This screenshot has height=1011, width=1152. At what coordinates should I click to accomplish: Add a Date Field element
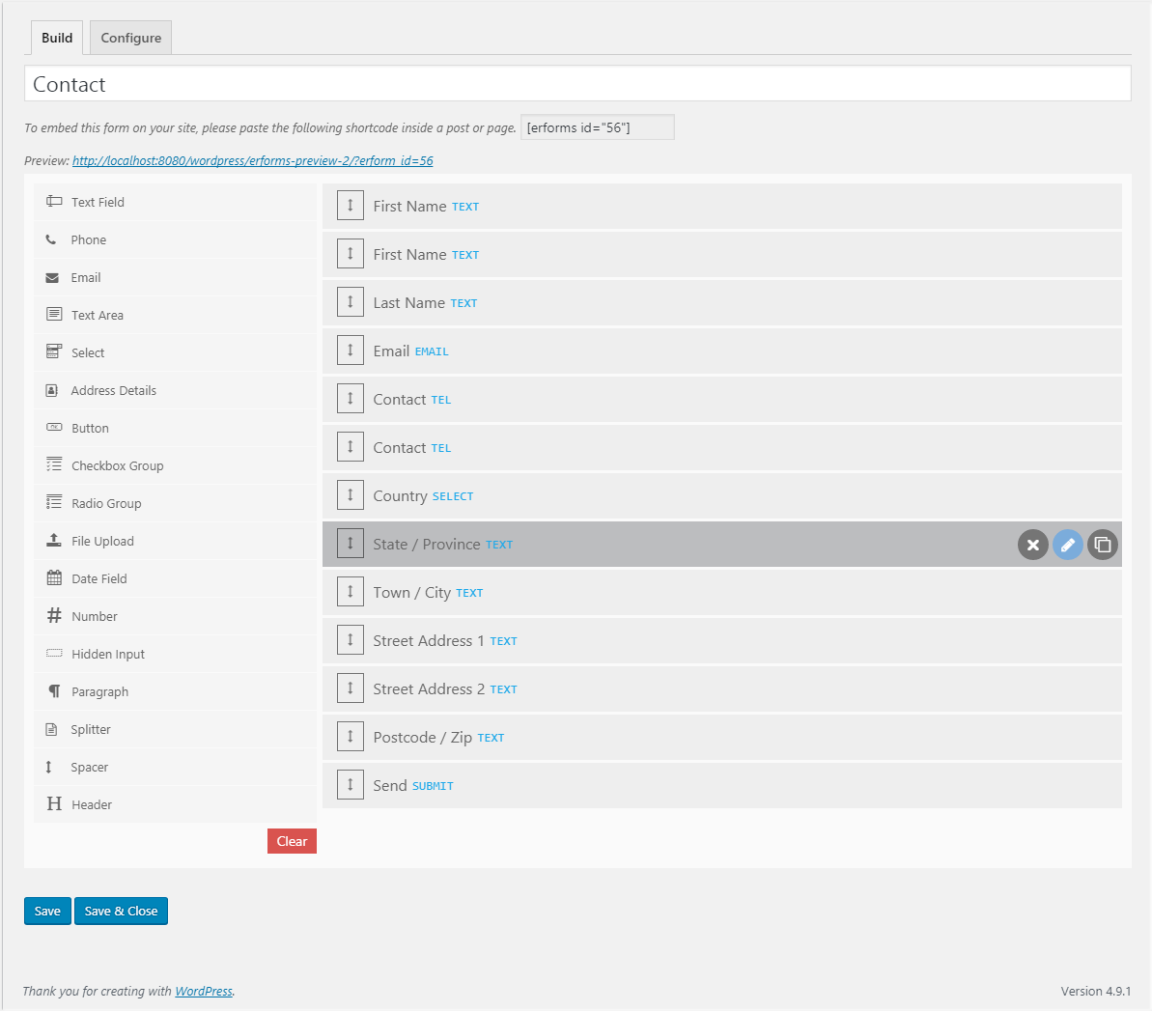coord(176,579)
